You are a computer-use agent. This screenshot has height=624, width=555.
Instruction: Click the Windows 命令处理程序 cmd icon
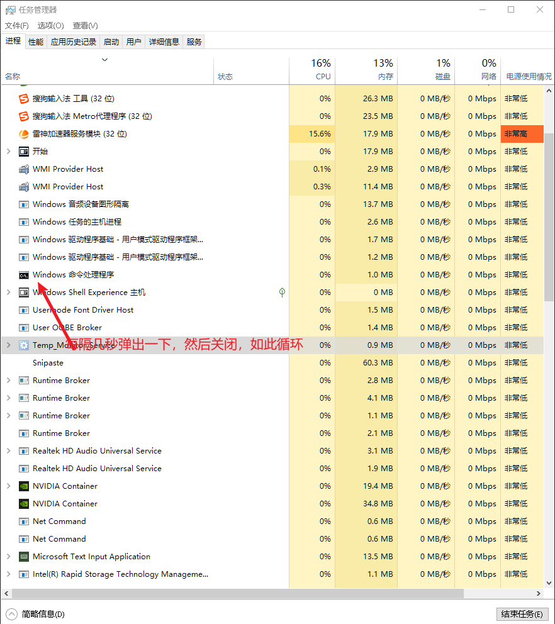coord(24,275)
